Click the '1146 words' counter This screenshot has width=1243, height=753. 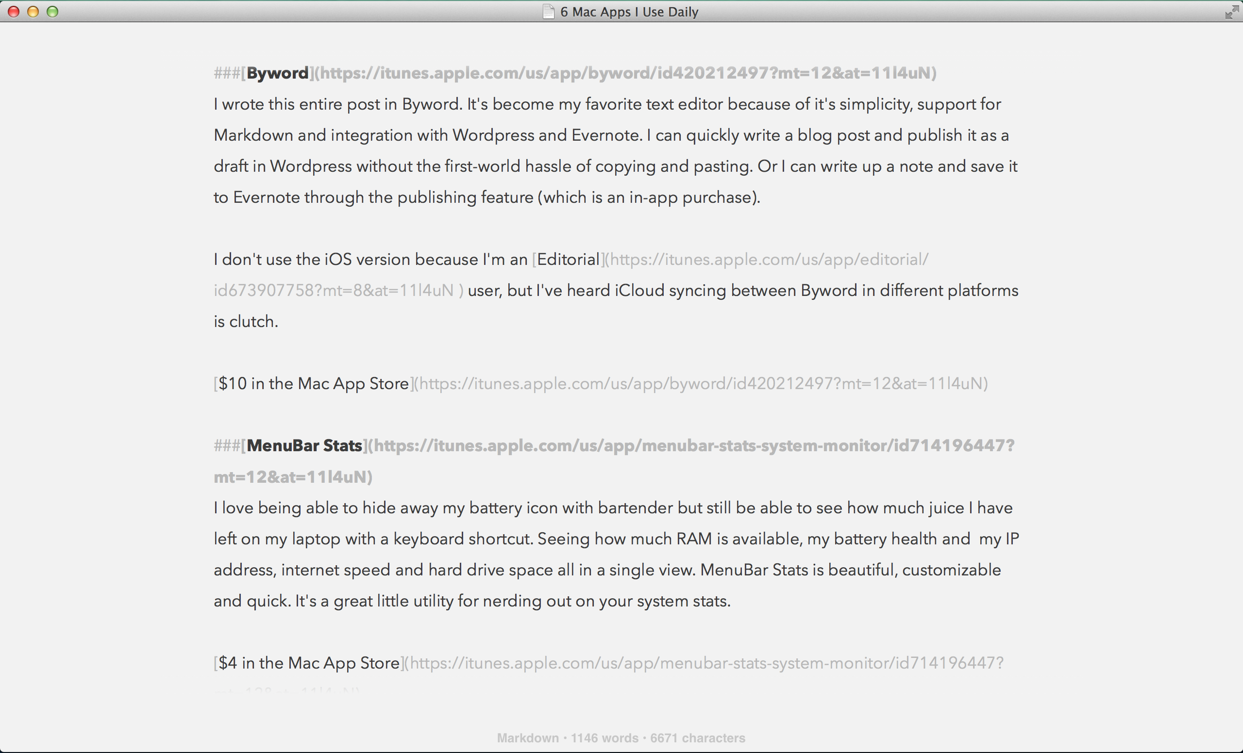(605, 738)
